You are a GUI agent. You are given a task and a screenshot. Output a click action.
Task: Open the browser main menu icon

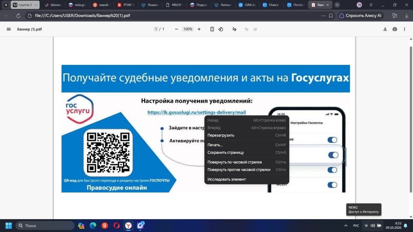[371, 5]
